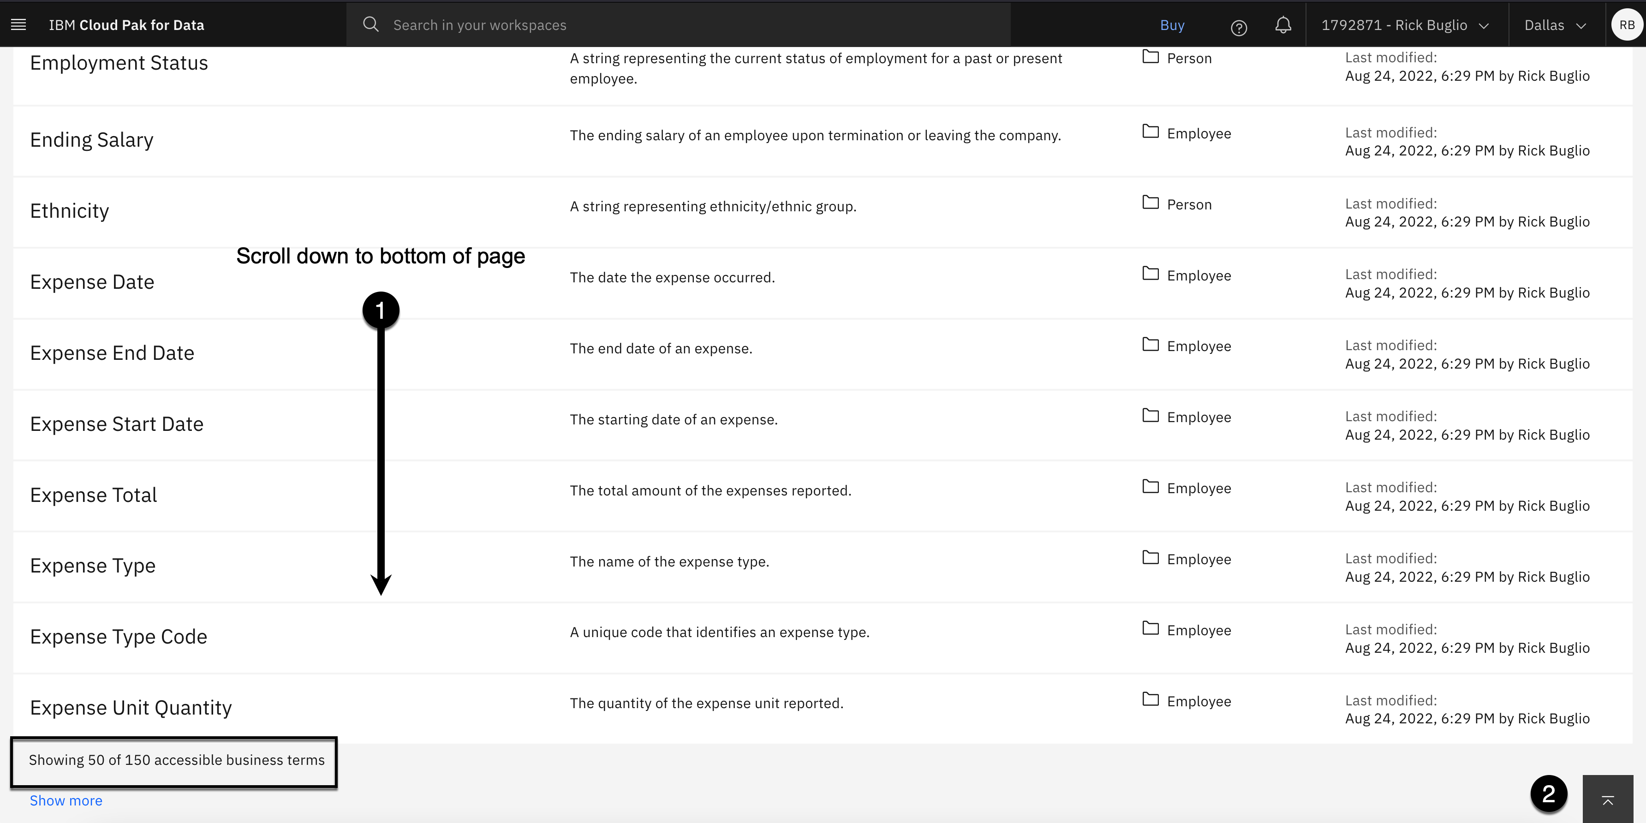Open the Expense Date business term
This screenshot has width=1646, height=823.
92,282
